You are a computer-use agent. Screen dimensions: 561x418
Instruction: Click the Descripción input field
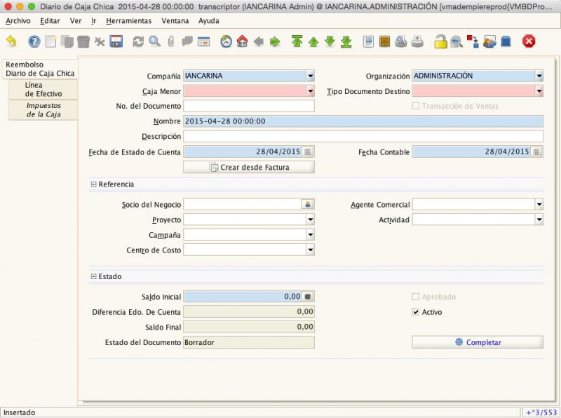point(363,136)
